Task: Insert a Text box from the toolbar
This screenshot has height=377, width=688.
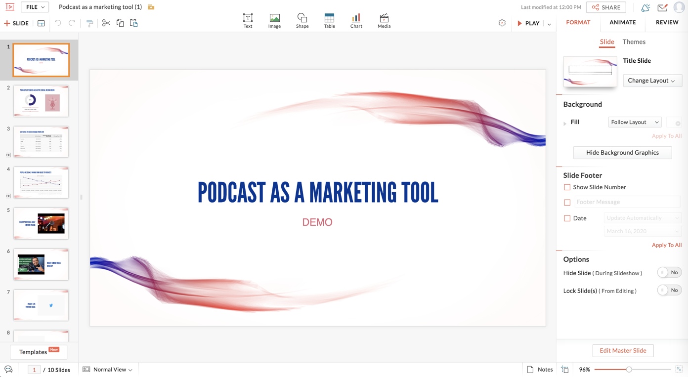Action: point(248,21)
